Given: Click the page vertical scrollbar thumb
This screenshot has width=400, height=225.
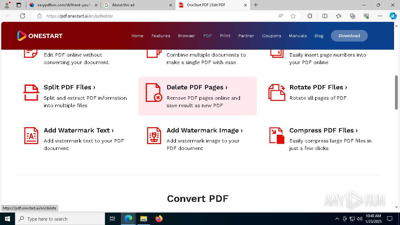Looking at the screenshot, I should click(396, 92).
